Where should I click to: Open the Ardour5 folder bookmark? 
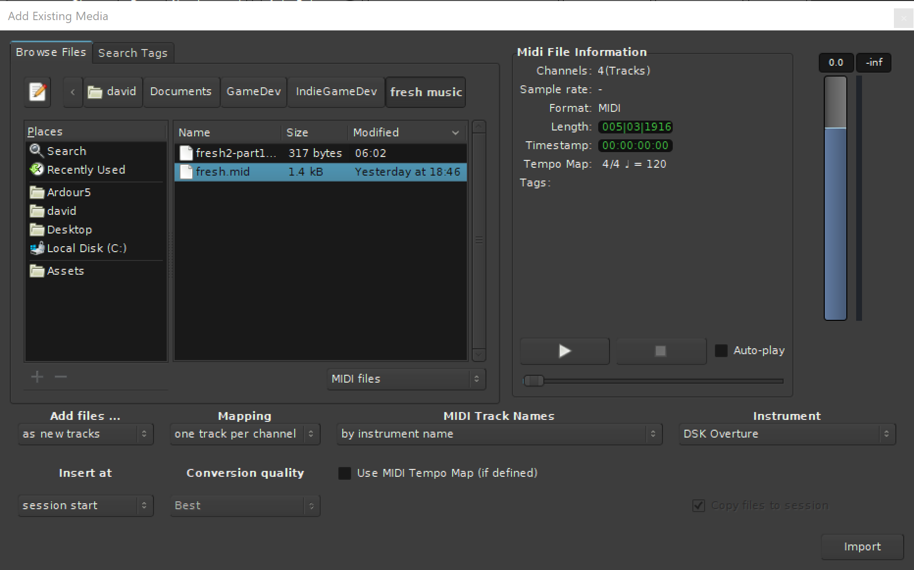69,192
